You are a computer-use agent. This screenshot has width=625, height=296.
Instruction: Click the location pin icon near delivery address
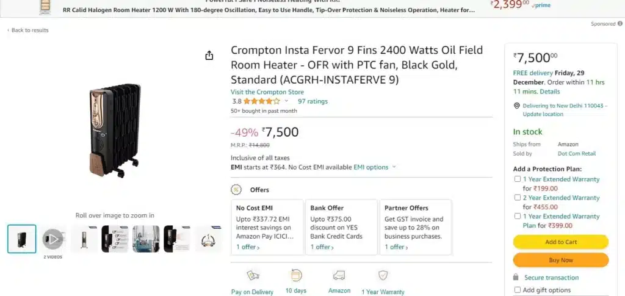point(516,106)
